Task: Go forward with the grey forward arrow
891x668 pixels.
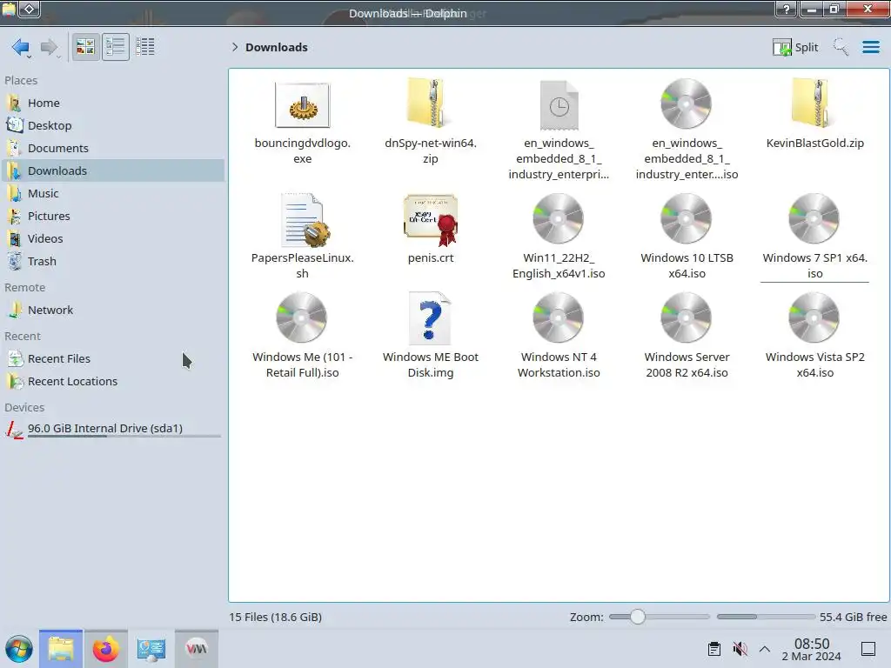Action: pyautogui.click(x=49, y=47)
